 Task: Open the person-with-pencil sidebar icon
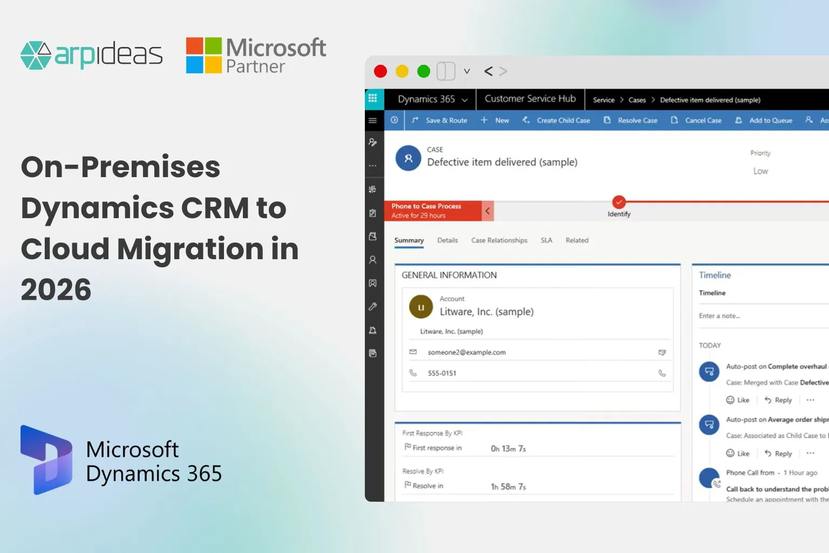tap(373, 142)
